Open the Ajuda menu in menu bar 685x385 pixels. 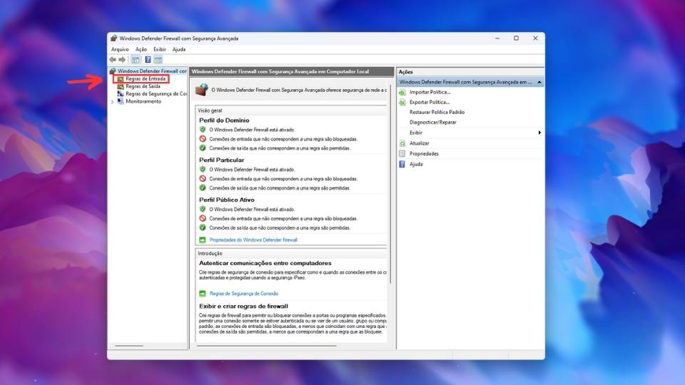tap(178, 49)
